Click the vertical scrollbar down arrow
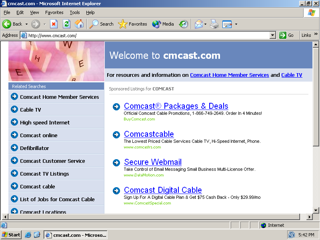Image resolution: width=320 pixels, height=240 pixels. [316, 210]
